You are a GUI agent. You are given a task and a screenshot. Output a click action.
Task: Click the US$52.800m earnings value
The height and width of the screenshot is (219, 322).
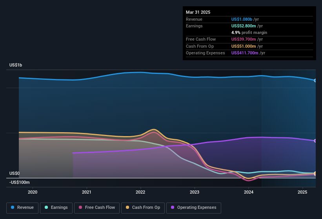click(x=244, y=26)
